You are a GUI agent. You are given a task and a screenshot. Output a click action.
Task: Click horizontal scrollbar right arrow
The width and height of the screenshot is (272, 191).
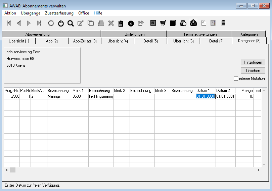[258, 170]
